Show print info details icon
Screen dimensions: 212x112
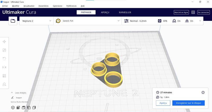[x=203, y=92]
